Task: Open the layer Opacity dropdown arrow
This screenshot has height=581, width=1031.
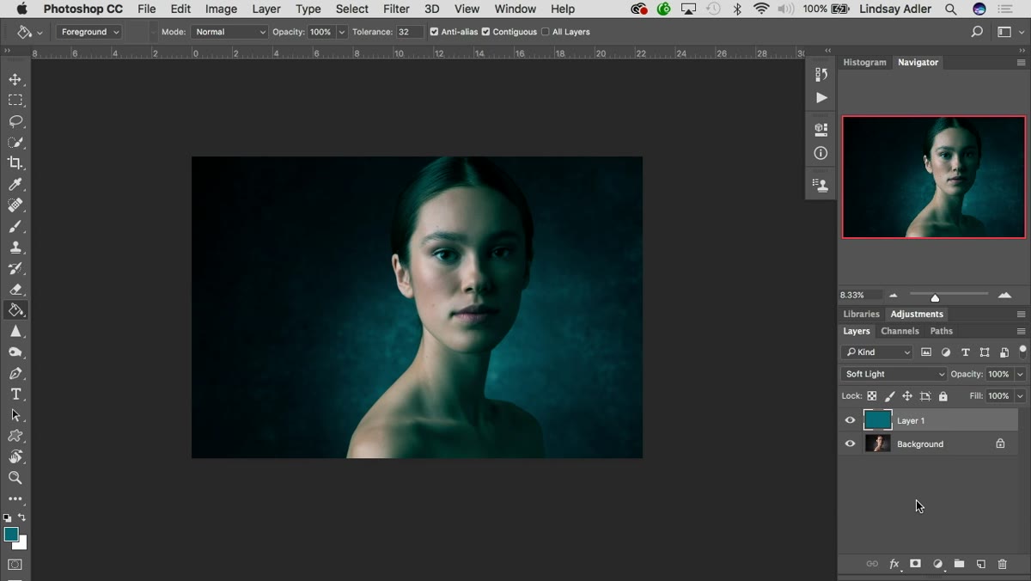Action: [x=1021, y=374]
